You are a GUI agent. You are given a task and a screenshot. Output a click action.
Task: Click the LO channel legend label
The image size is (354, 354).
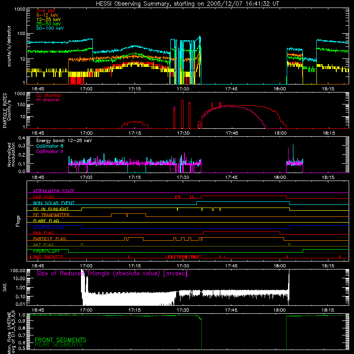[x=49, y=95]
